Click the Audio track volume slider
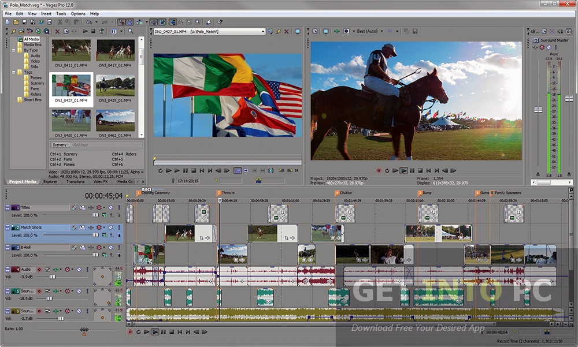Viewport: 578px width, 347px height. 53,277
